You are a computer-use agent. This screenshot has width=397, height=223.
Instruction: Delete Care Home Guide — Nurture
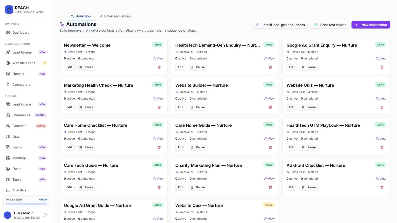point(270,147)
